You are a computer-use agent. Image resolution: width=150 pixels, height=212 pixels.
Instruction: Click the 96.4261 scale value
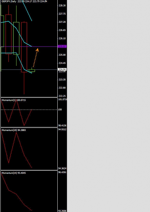tap(62, 172)
